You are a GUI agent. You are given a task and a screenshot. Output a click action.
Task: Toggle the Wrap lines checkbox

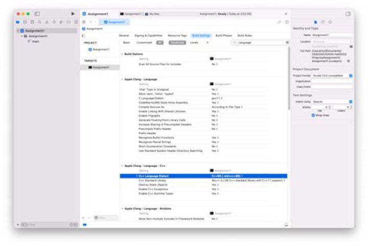313,115
